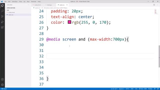Close the style.css tab
Viewport: 160px width, 90px height.
(x=67, y=5)
